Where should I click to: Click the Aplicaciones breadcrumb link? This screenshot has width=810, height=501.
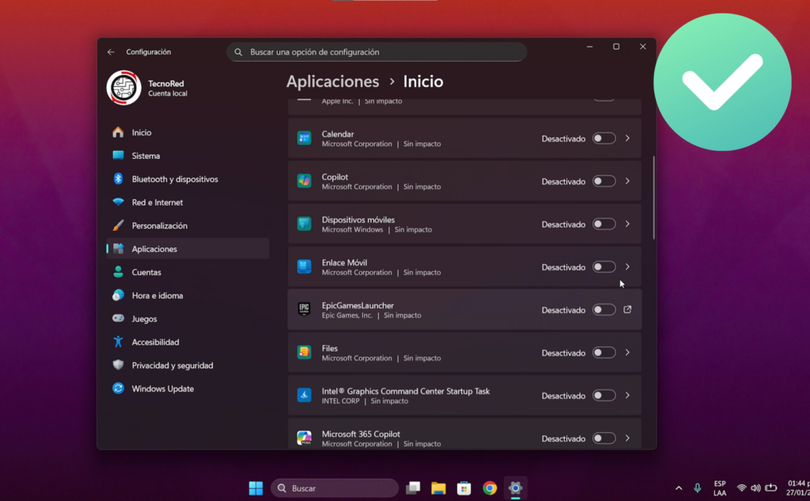(x=332, y=81)
